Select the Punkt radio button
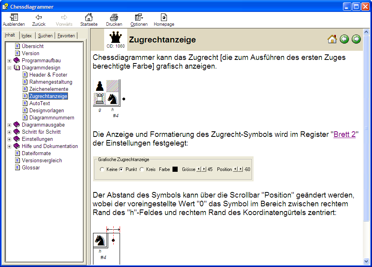The height and width of the screenshot is (267, 372). point(121,169)
